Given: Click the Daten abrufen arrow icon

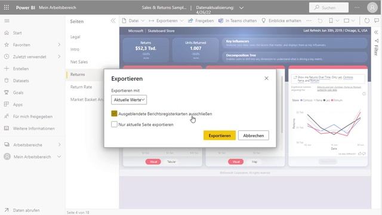Looking at the screenshot, I should 7,210.
